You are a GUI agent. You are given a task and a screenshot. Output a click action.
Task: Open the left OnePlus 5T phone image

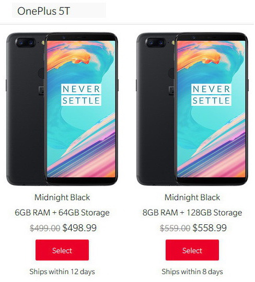pos(62,109)
